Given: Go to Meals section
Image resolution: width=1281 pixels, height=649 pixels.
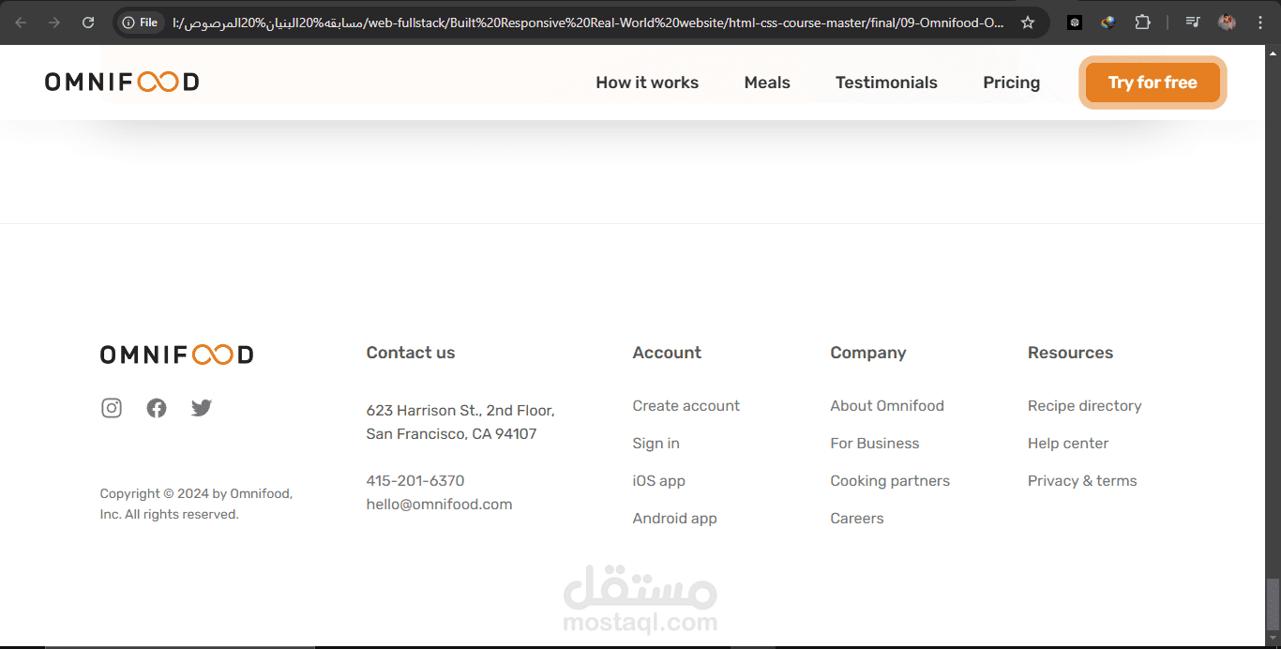Looking at the screenshot, I should [767, 83].
